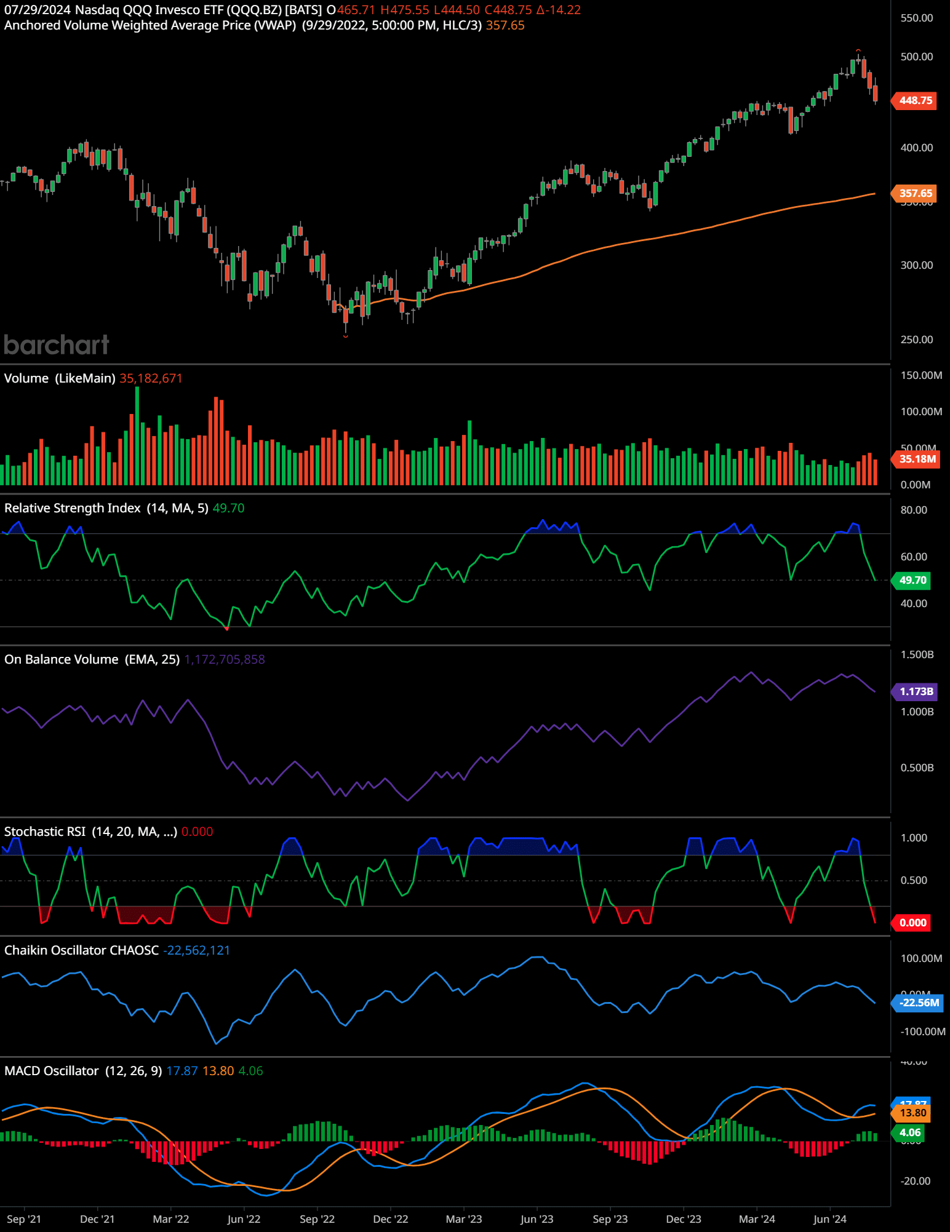Click the H475.55 high value in header
Viewport: 950px width, 1232px height.
pyautogui.click(x=404, y=10)
